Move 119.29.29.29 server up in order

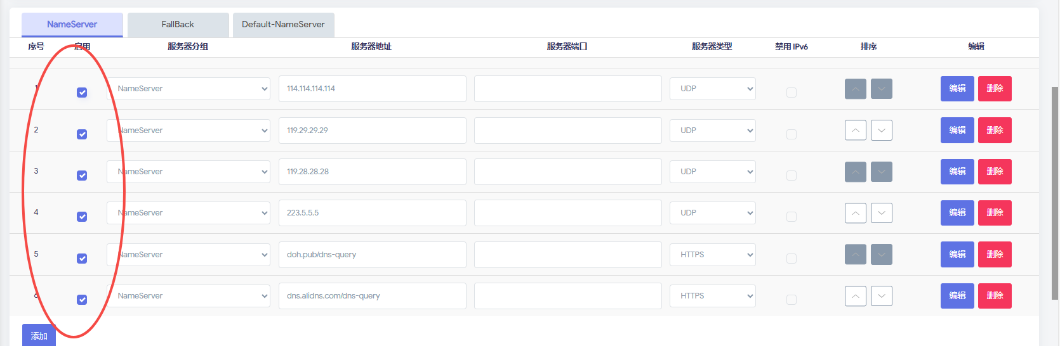point(855,131)
